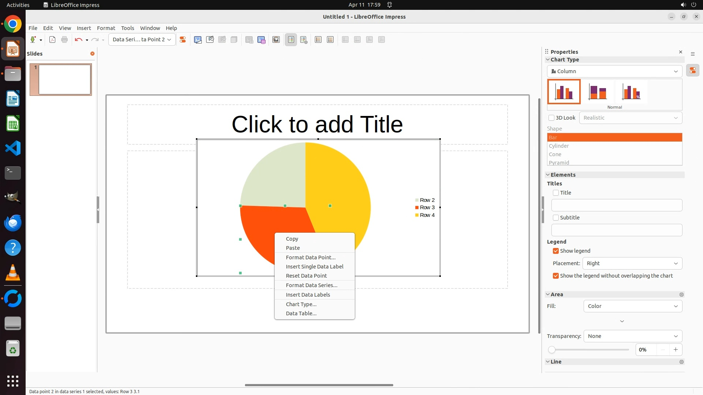Click the Vertical Grids icon
This screenshot has width=703, height=395.
(x=330, y=40)
